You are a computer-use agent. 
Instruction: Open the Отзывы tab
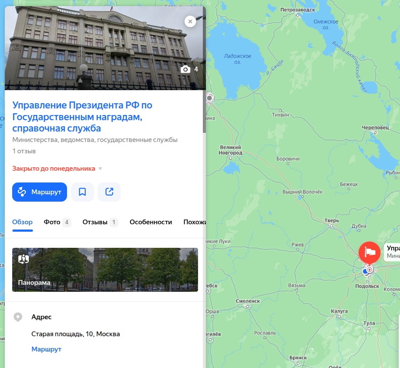[x=100, y=222]
